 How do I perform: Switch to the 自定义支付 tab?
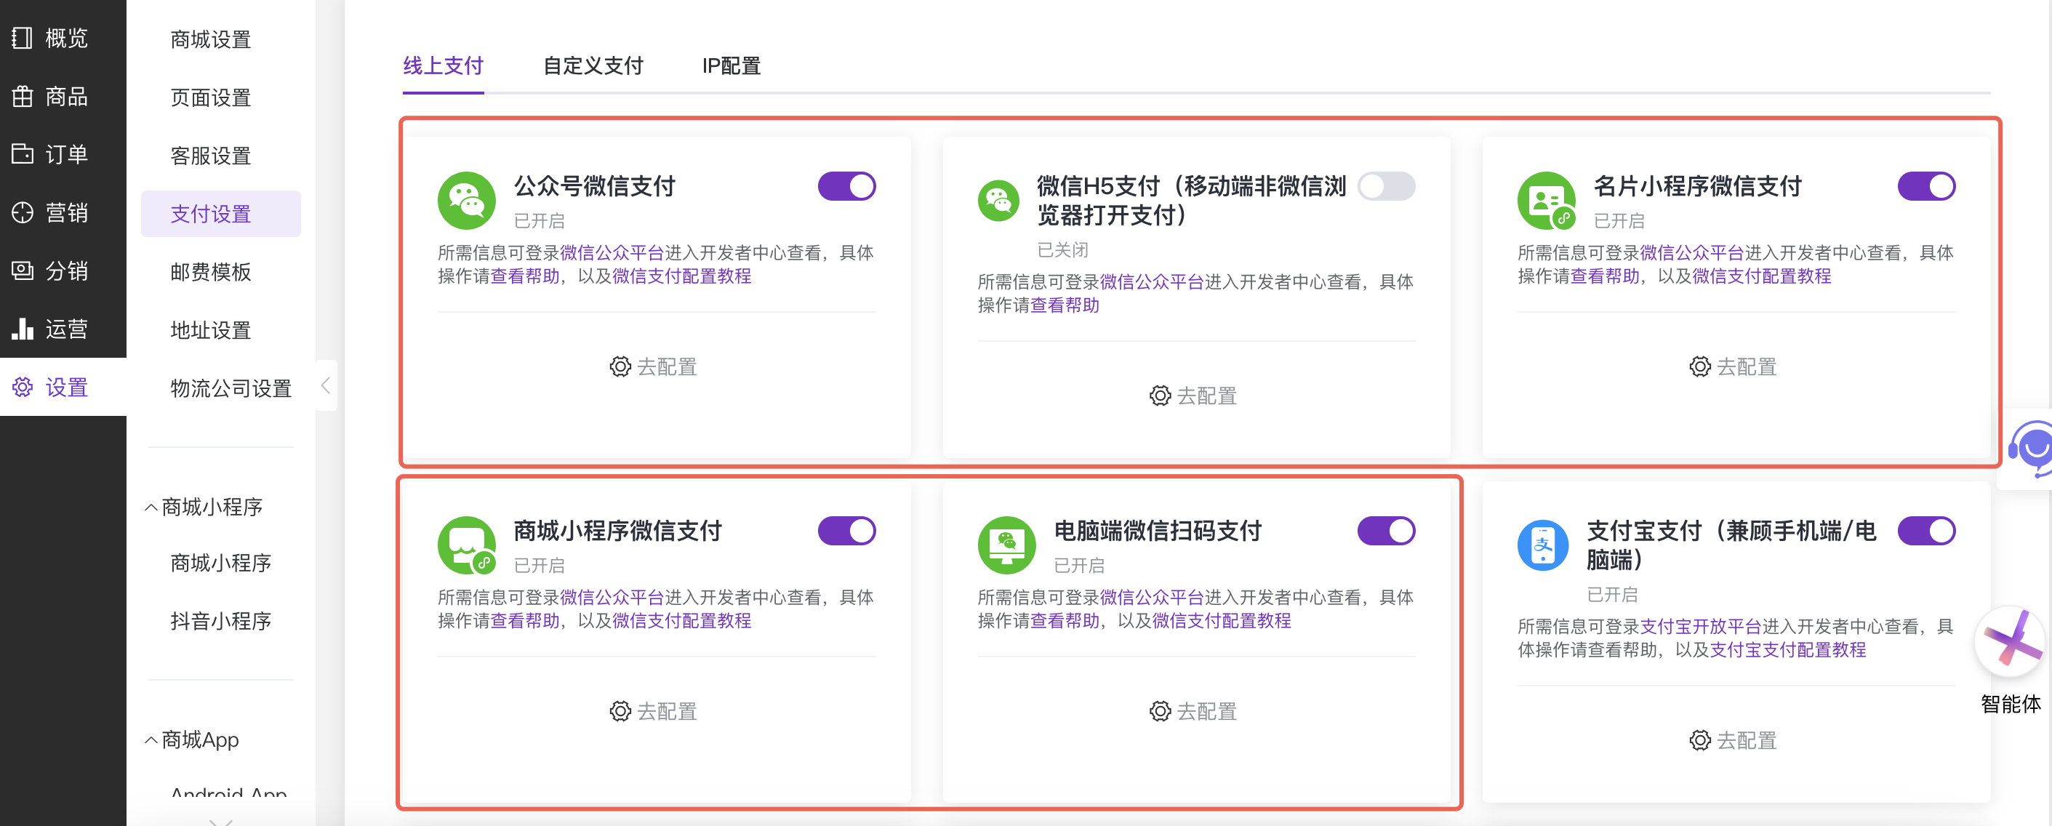coord(593,65)
